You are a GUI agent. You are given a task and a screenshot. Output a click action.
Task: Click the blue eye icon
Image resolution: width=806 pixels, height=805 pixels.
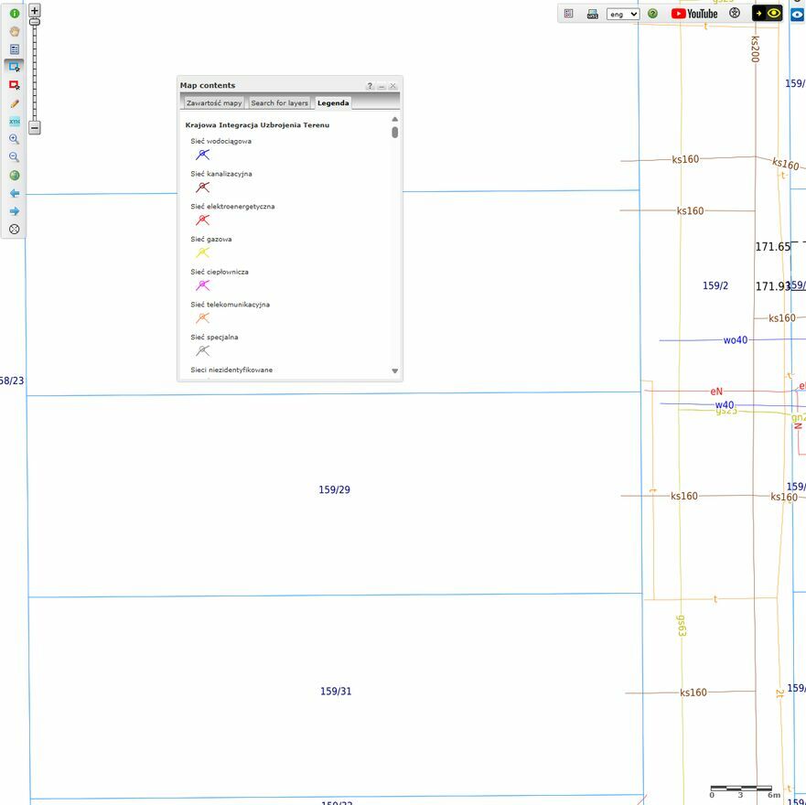(x=798, y=14)
